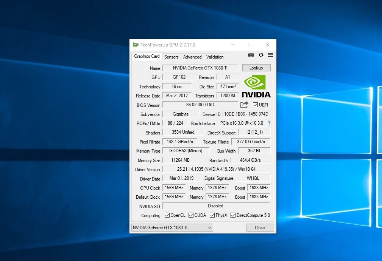Click the GPU Clock 1569 MHz value
The image size is (382, 261).
[174, 188]
